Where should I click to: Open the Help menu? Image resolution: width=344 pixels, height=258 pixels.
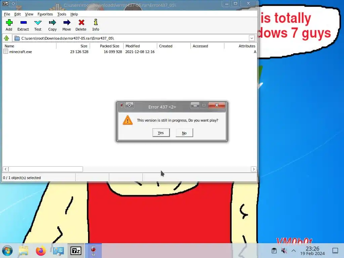74,14
